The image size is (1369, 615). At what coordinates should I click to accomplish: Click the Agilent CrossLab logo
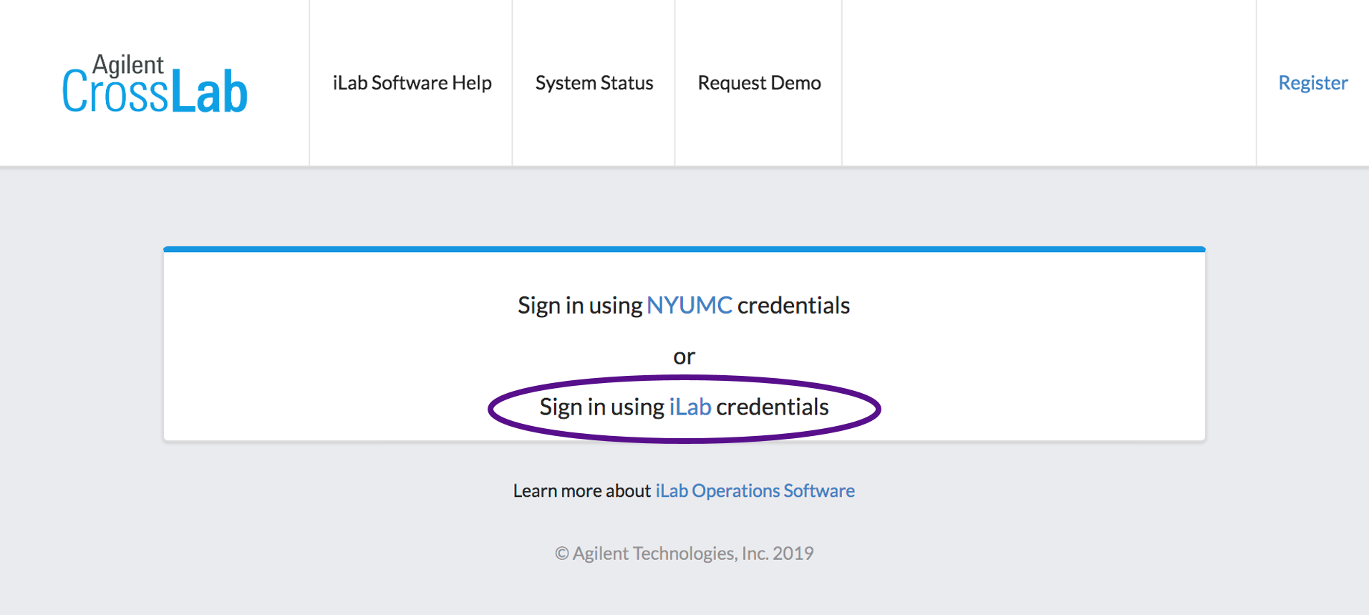tap(154, 86)
